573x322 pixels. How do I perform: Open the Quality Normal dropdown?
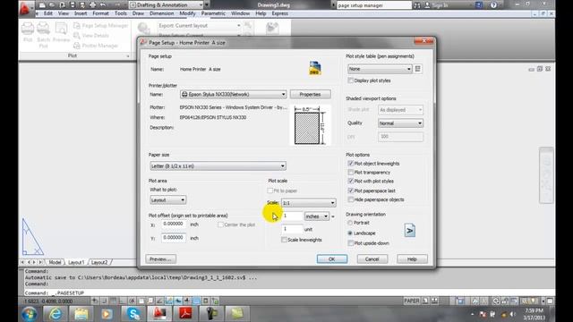(x=400, y=123)
